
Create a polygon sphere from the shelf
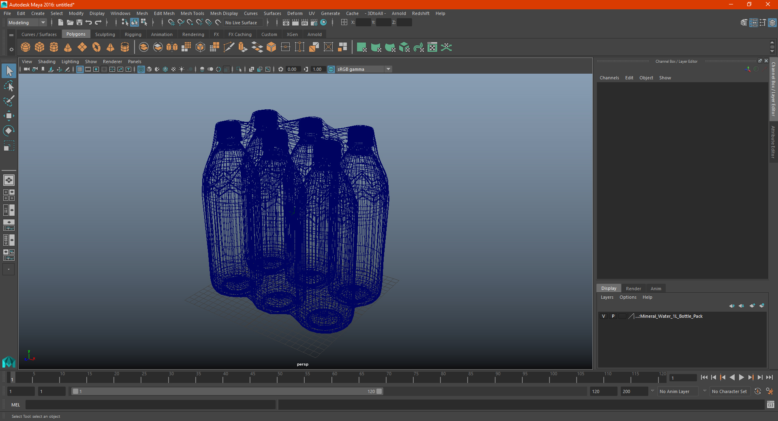(26, 47)
